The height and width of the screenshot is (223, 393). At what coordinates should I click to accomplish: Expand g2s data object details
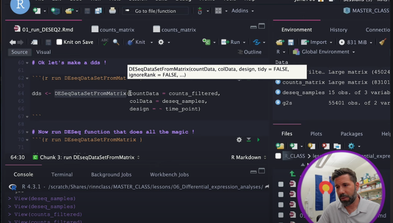pyautogui.click(x=278, y=102)
